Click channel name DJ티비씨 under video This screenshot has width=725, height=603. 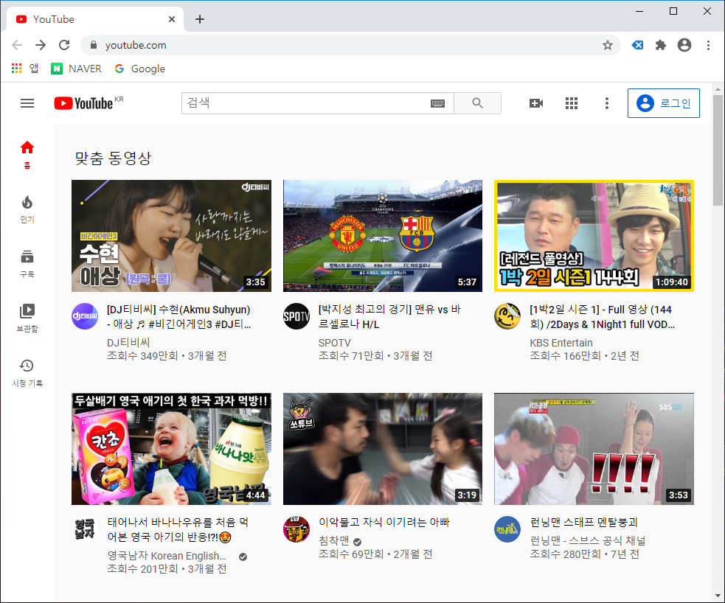coord(128,342)
